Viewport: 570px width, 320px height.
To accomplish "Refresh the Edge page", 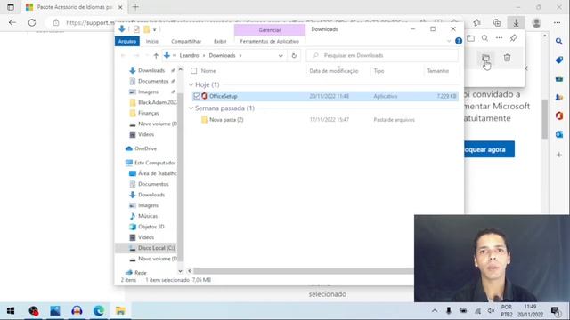I will pos(32,22).
